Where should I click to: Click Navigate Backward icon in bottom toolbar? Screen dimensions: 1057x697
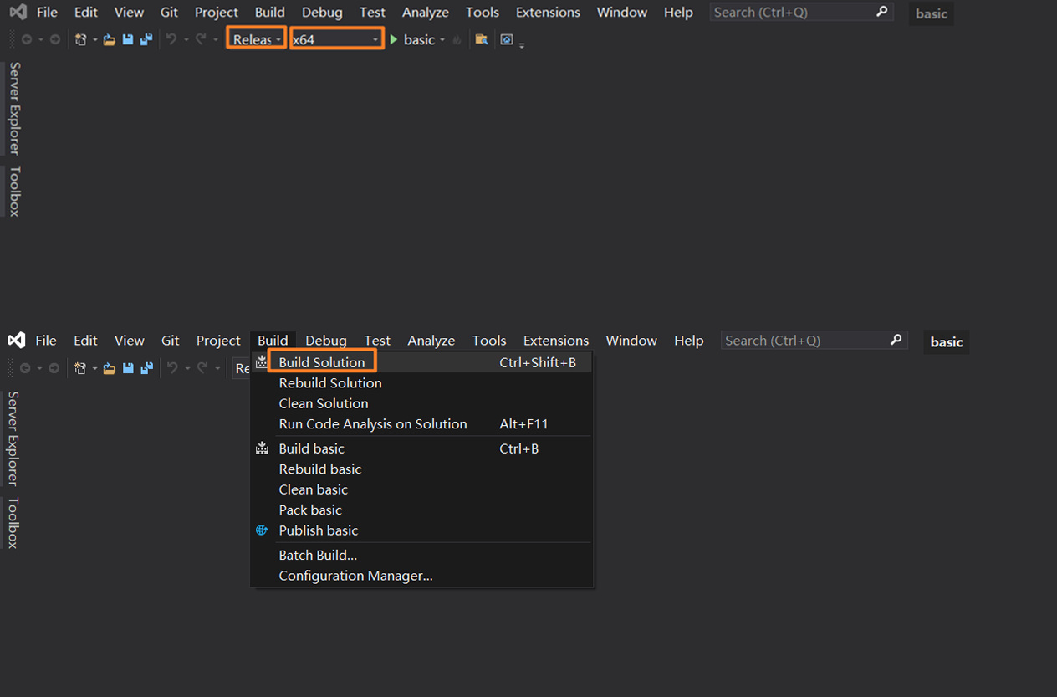[26, 368]
